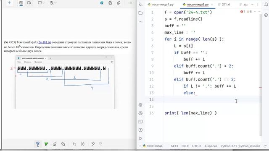
Task: Click the blue edit-in-Paint icon in Snipping Tool
Action: [x=102, y=3]
